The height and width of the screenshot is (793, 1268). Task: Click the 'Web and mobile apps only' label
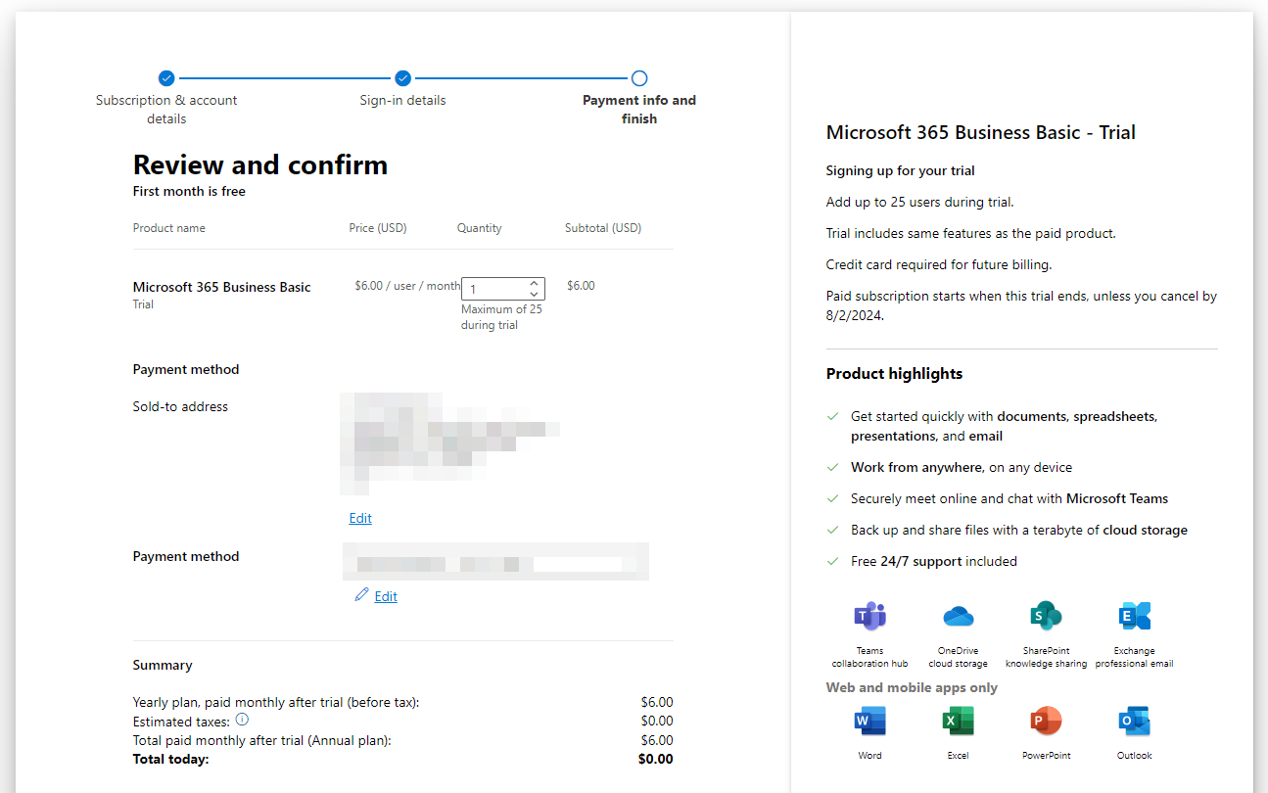912,687
